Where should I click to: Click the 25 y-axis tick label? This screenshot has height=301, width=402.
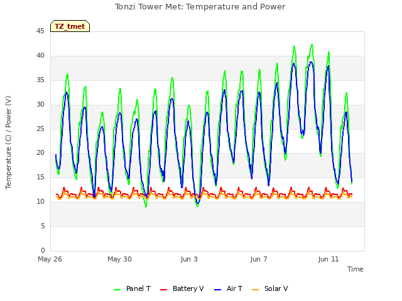40,129
